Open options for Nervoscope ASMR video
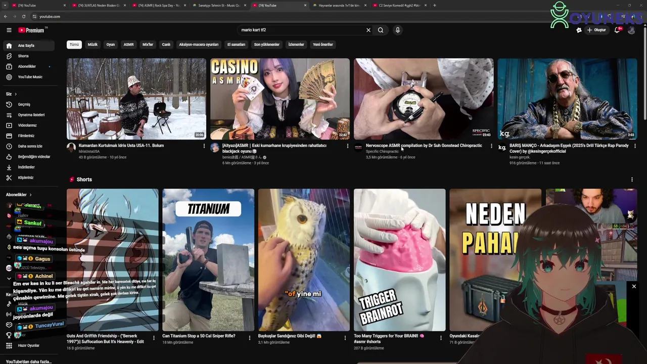Image resolution: width=647 pixels, height=364 pixels. click(x=491, y=146)
